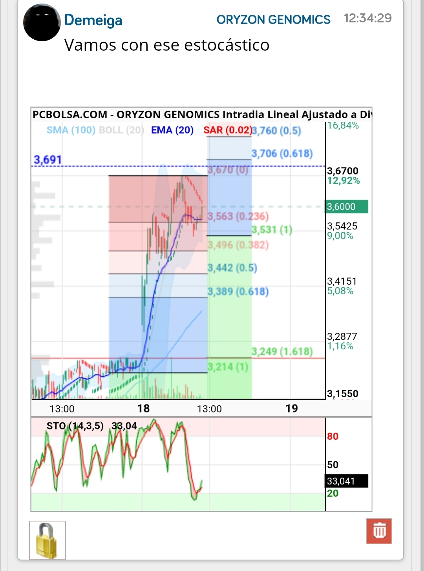Screen dimensions: 424x571
Task: Click the 18 date marker on time axis
Action: tap(143, 409)
